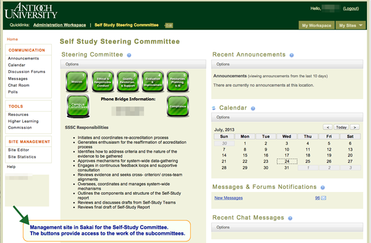
Task: Select July 31 in calendar
Action: [287, 168]
